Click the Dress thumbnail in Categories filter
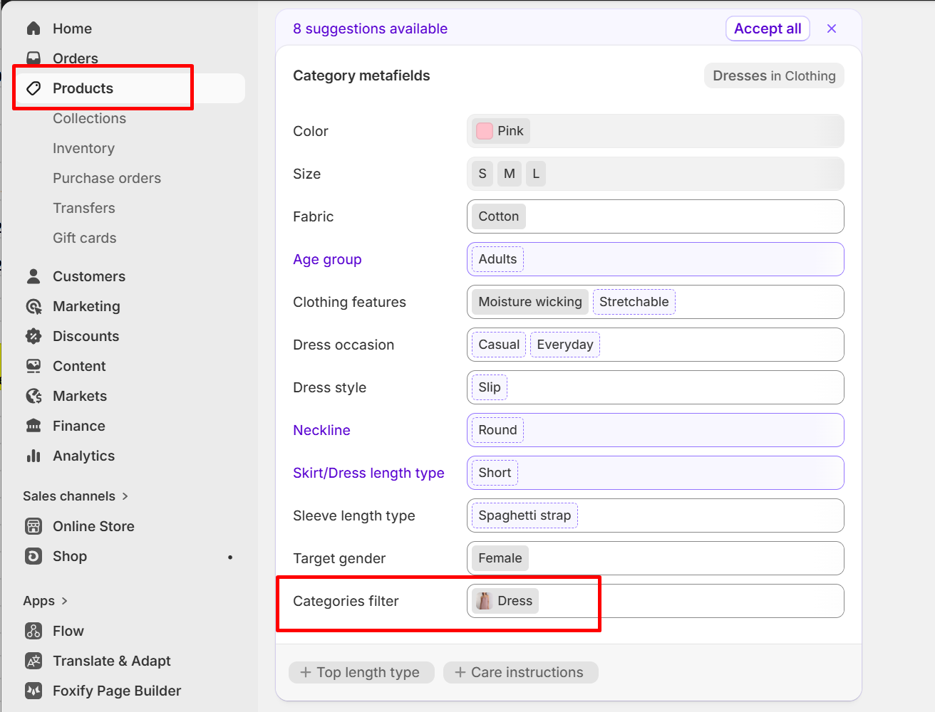 point(485,601)
